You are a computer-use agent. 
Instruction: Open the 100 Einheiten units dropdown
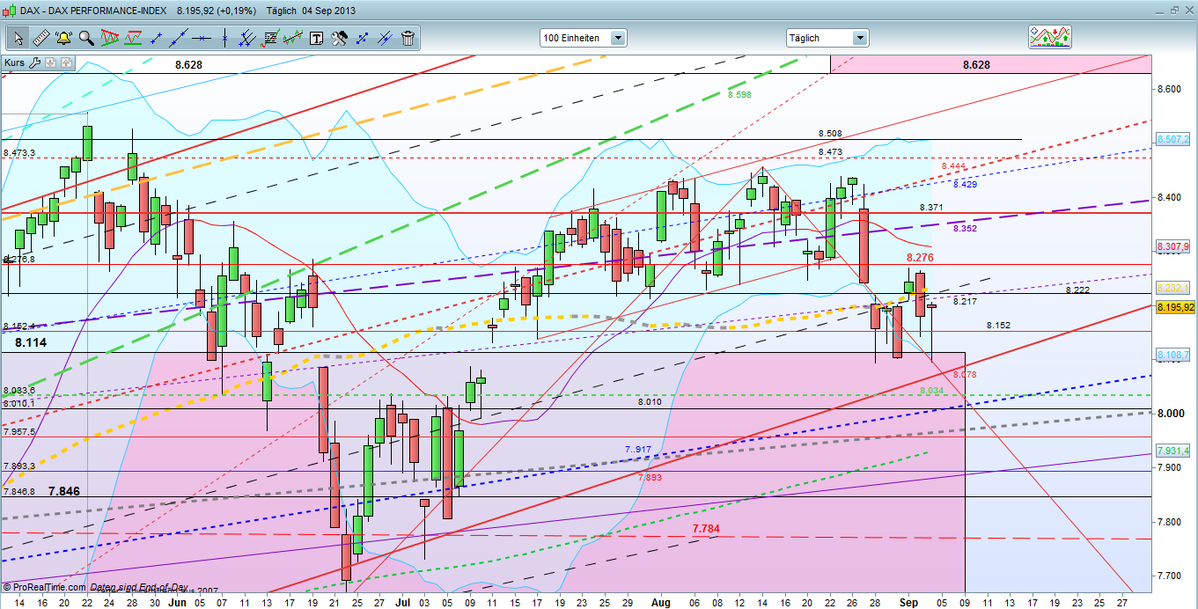click(x=584, y=38)
